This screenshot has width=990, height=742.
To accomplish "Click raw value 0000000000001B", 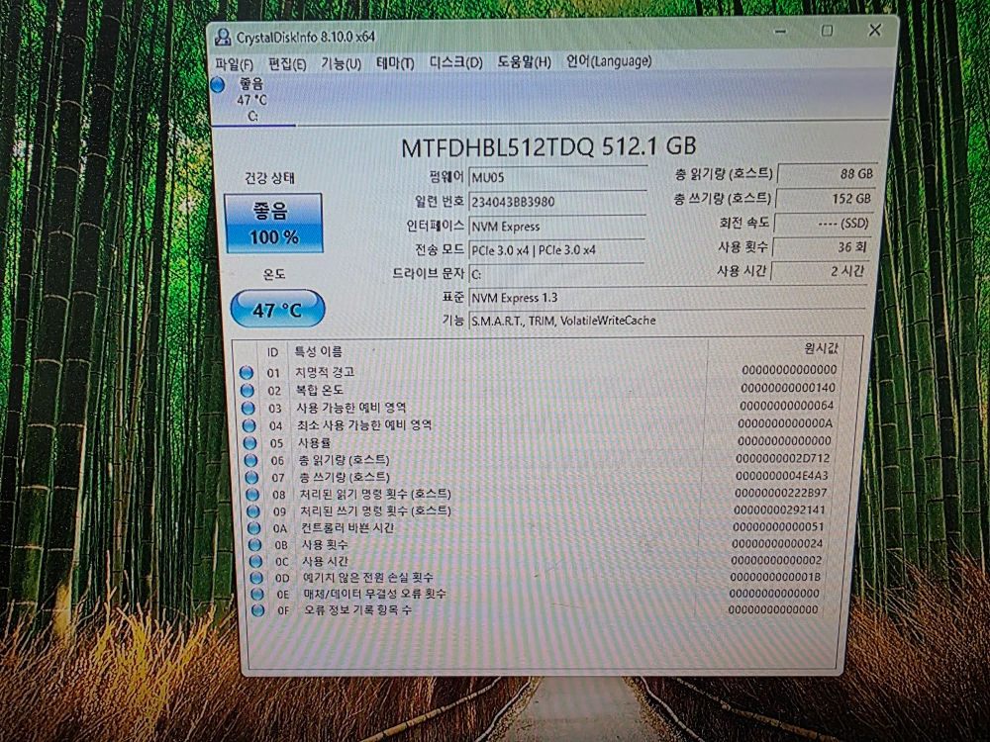I will [x=775, y=577].
